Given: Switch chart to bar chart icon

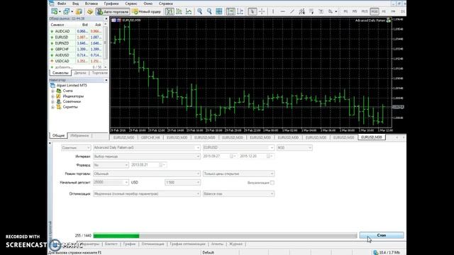Looking at the screenshot, I should pyautogui.click(x=170, y=11).
